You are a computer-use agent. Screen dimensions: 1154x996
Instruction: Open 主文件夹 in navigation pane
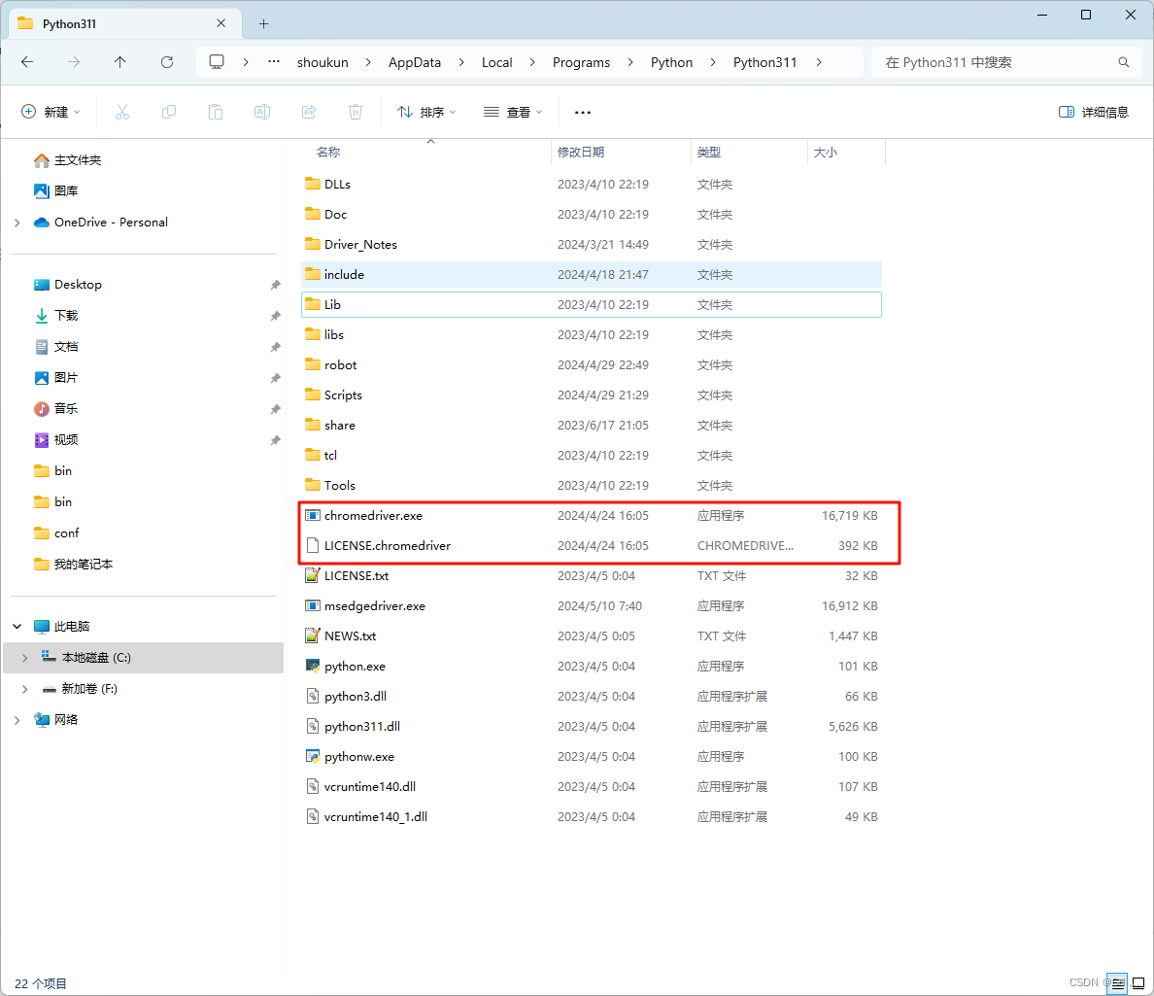click(68, 159)
